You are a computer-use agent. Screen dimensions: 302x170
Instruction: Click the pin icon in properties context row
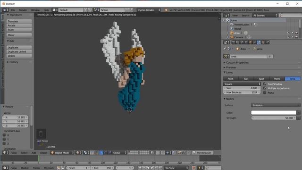tap(225, 49)
